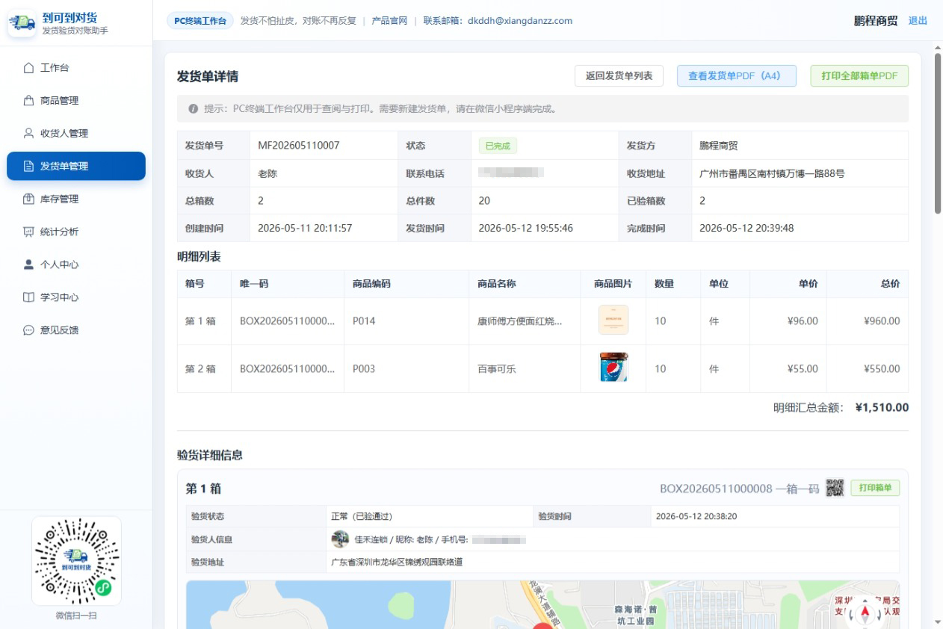The image size is (943, 629).
Task: Click the 到可到对货 truck logo icon
Action: pos(22,23)
